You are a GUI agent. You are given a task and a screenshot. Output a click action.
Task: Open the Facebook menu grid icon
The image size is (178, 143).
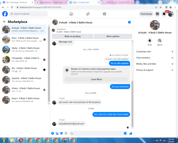(x=157, y=14)
